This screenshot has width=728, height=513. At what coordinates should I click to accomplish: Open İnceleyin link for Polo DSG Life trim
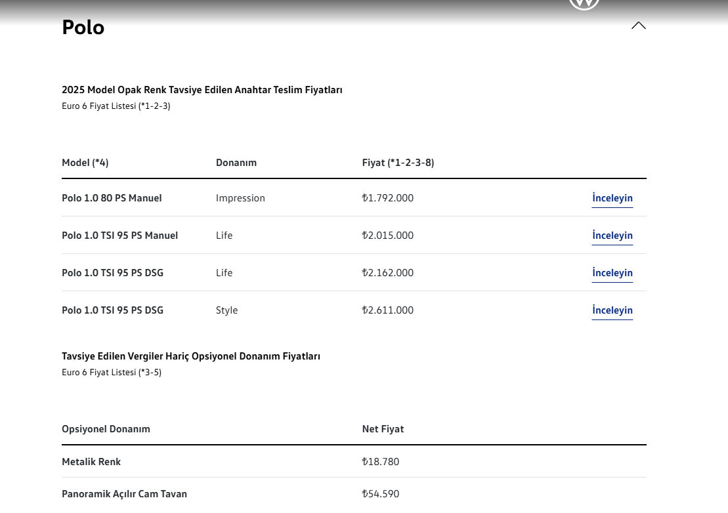(x=612, y=273)
